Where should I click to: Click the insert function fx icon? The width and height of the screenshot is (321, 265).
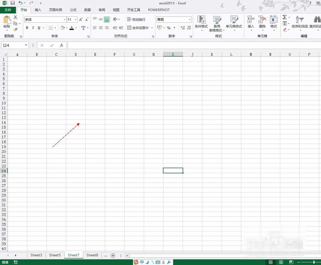61,46
